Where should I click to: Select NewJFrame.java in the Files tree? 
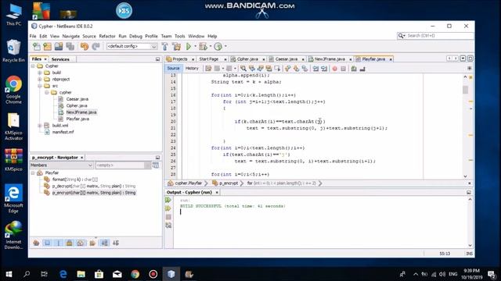[81, 112]
